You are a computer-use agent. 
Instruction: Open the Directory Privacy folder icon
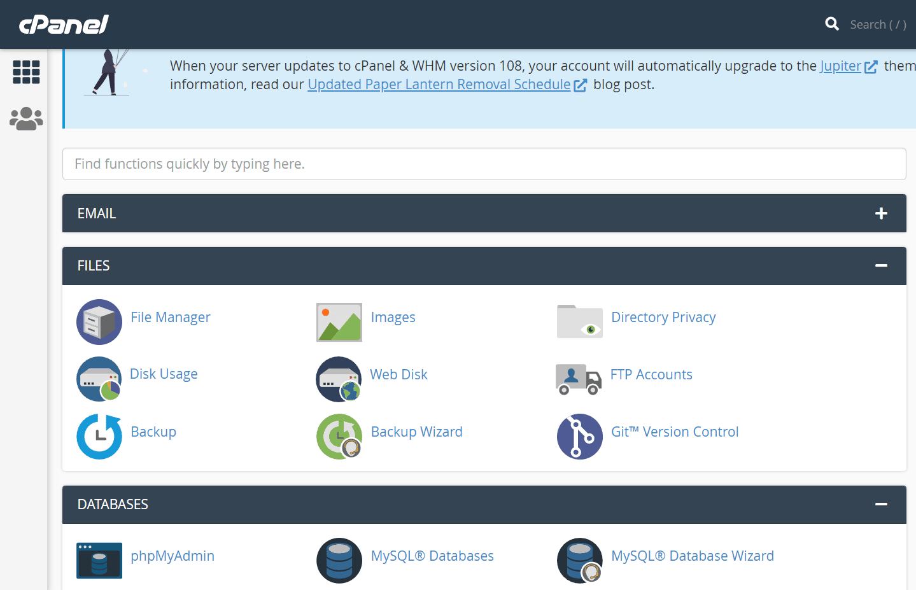(x=579, y=321)
